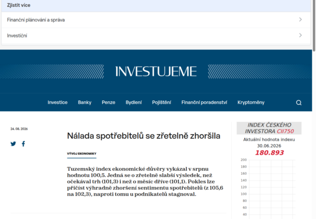Open the Kryptoměny menu item
Image resolution: width=316 pixels, height=219 pixels.
251,103
